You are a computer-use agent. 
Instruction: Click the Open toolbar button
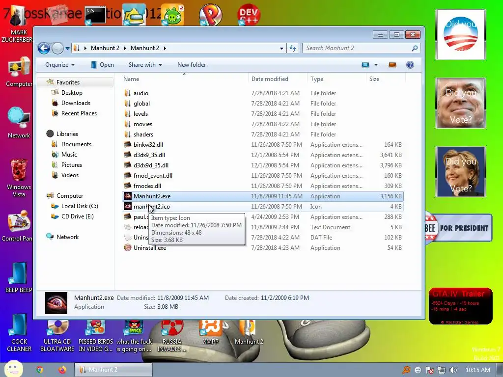point(102,65)
